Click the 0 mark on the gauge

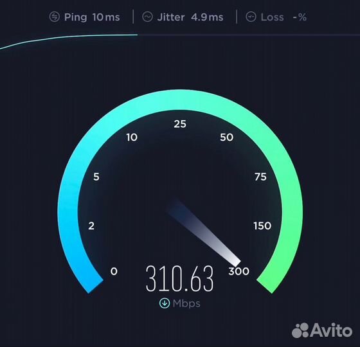click(x=114, y=271)
